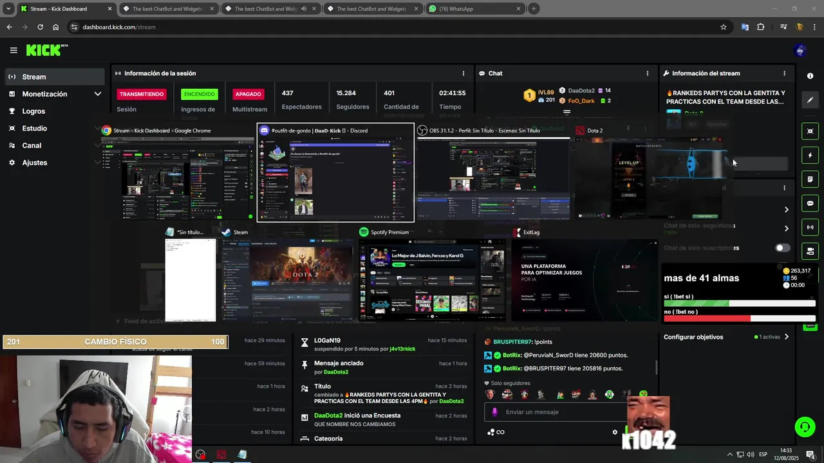Select the ExitLag window thumbnail

pyautogui.click(x=585, y=275)
